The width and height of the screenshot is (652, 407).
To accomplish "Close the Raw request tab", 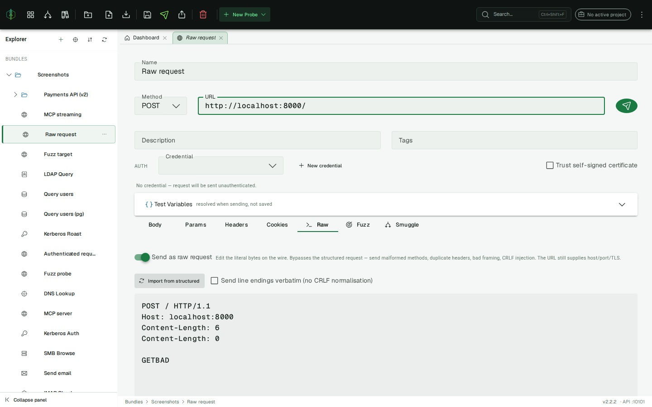I will click(221, 38).
